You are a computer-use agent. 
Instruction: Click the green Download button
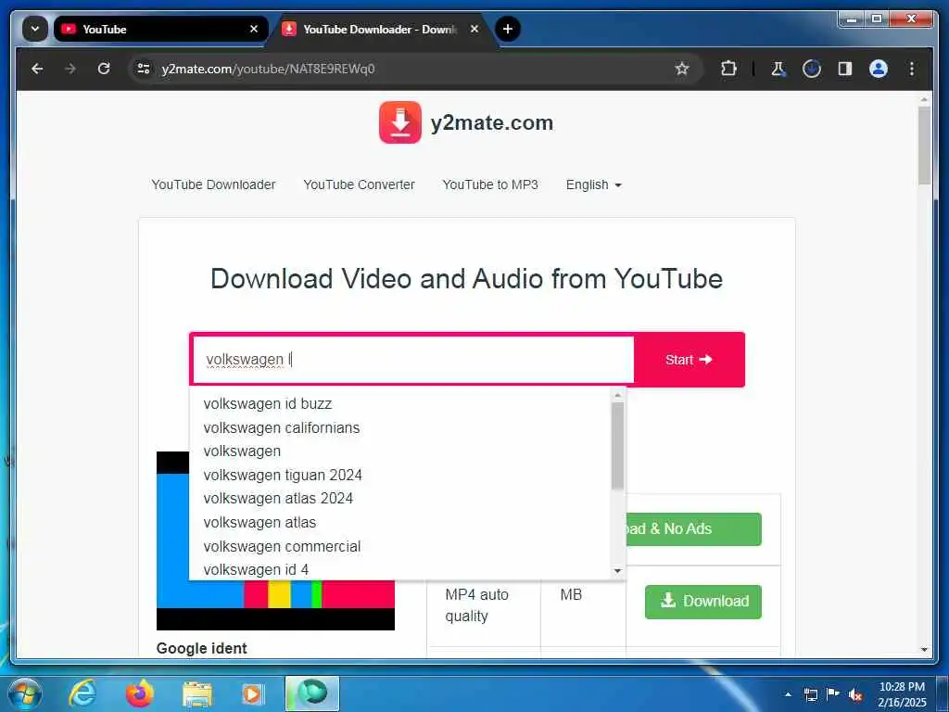(x=703, y=601)
